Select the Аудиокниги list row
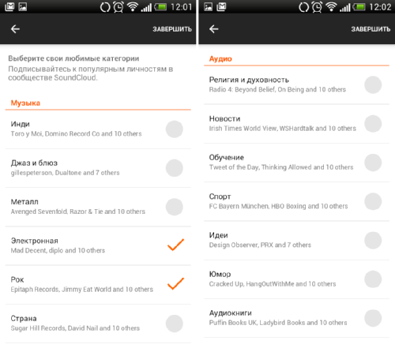The image size is (395, 348). [296, 318]
